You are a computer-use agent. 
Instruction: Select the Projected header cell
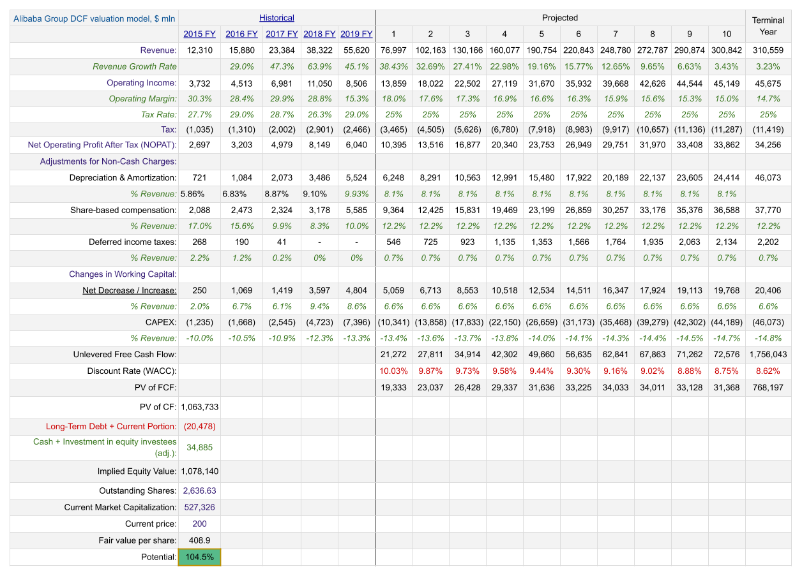click(x=559, y=18)
